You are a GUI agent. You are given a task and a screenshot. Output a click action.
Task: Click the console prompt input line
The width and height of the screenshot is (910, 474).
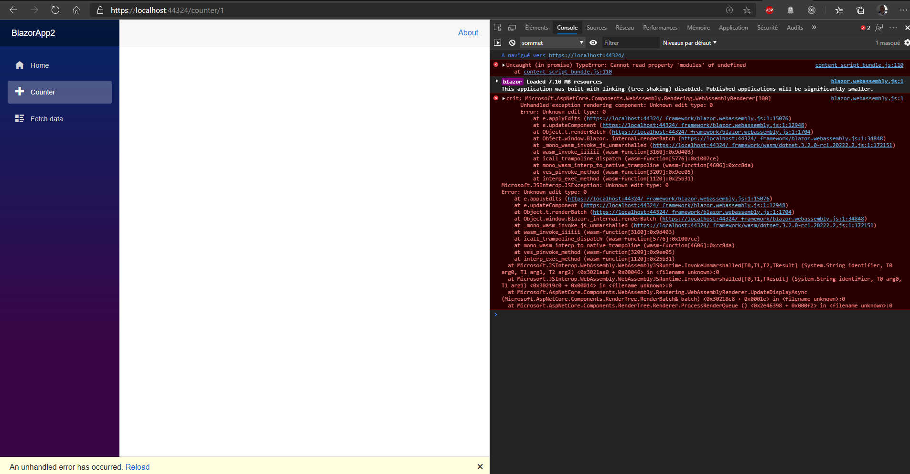(x=702, y=315)
